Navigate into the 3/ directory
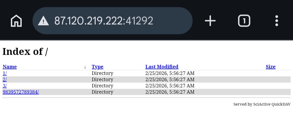The width and height of the screenshot is (293, 118). pos(5,86)
